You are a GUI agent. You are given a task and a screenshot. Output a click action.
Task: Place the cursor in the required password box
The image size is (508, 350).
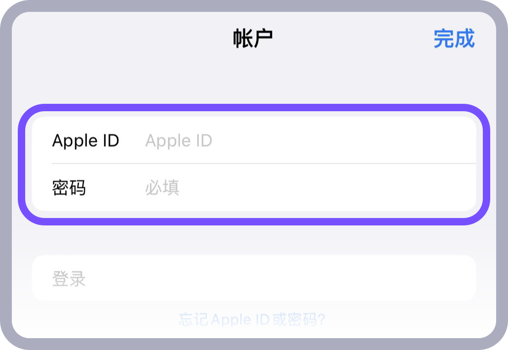coord(296,188)
